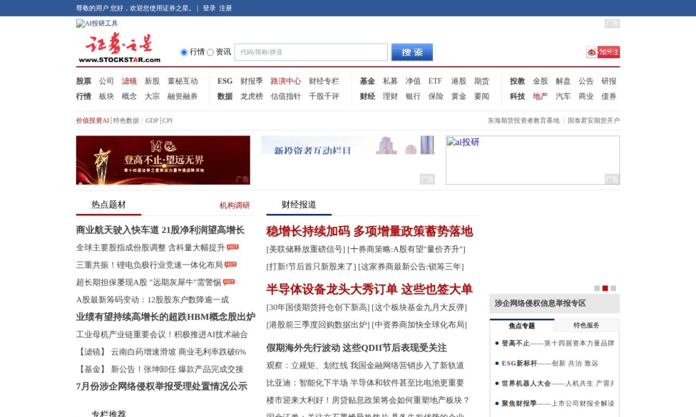Click the 证券之星 Stockstar logo
The image size is (696, 417).
coord(119,48)
